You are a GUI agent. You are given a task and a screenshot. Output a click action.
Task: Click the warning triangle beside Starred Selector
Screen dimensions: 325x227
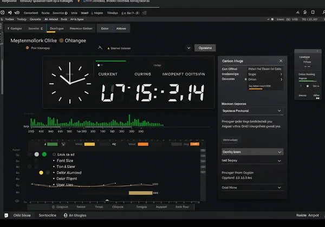click(x=108, y=49)
